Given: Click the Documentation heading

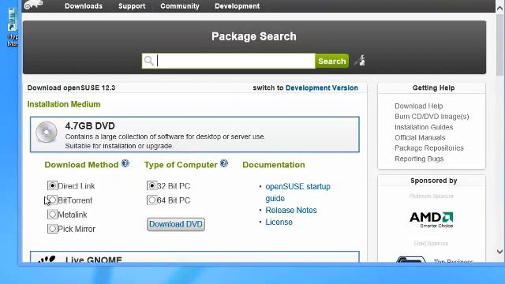Looking at the screenshot, I should pos(274,165).
